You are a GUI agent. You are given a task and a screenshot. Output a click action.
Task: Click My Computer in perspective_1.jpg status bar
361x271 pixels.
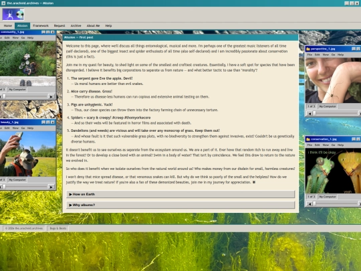[328, 106]
